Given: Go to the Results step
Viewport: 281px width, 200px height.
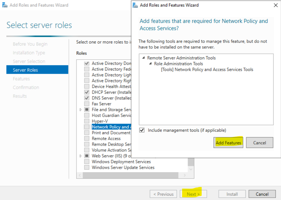Looking at the screenshot, I should 20,96.
